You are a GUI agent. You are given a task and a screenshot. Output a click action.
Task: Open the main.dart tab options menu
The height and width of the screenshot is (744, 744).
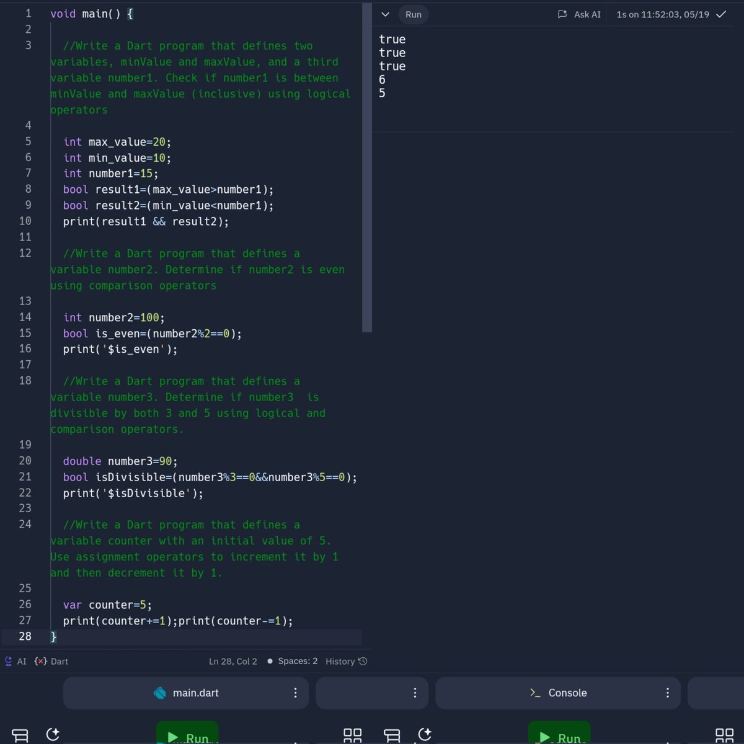(295, 693)
